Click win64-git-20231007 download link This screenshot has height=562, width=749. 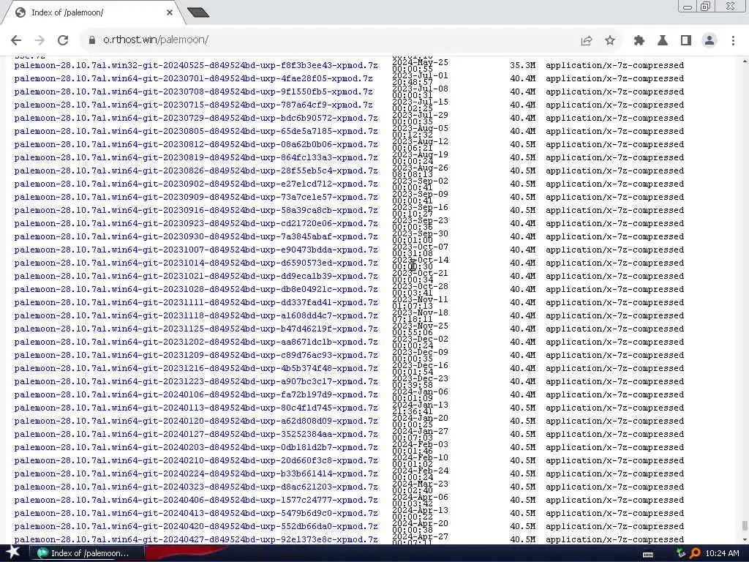click(x=196, y=250)
